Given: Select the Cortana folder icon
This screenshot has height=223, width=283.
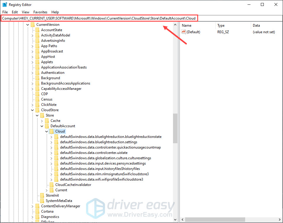Looking at the screenshot, I should click(37, 211).
